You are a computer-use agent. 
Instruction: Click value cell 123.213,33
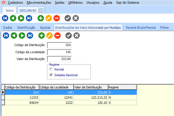(91, 98)
